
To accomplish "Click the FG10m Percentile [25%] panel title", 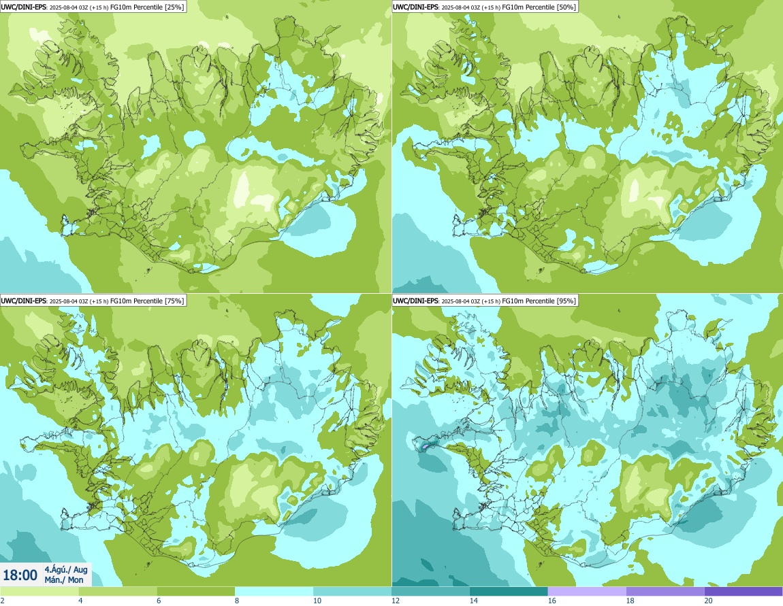I will pos(93,7).
